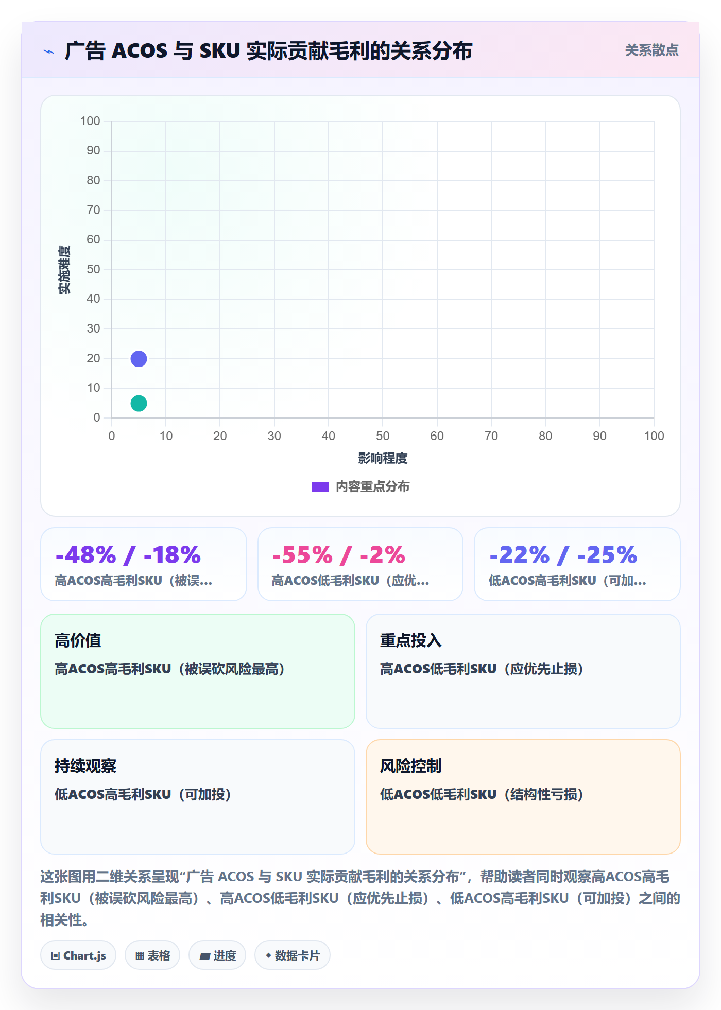This screenshot has height=1010, width=721.
Task: Click the purple legend swatch for 内容重点分布
Action: 320,487
